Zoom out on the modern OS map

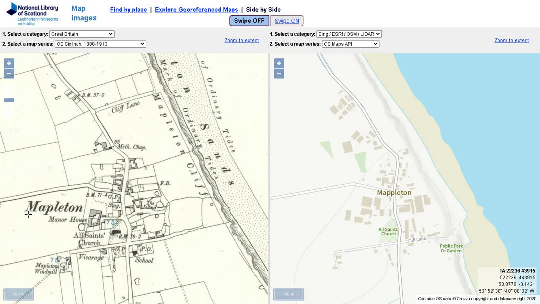pyautogui.click(x=278, y=73)
